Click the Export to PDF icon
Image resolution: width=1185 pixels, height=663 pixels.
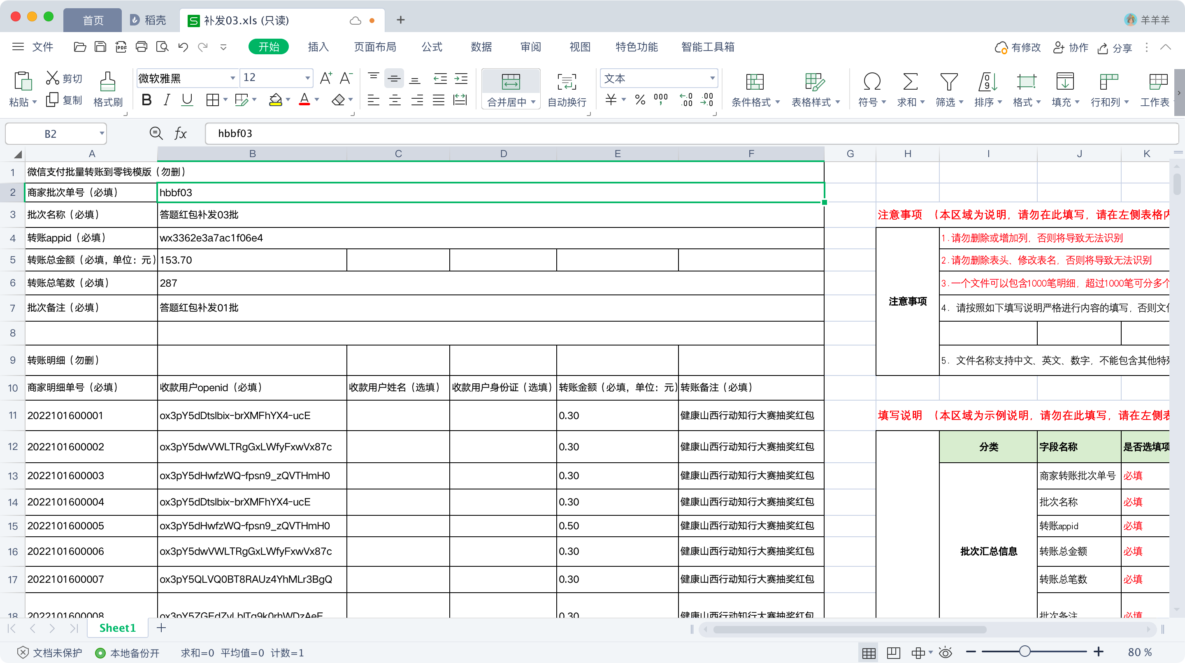[x=121, y=47]
